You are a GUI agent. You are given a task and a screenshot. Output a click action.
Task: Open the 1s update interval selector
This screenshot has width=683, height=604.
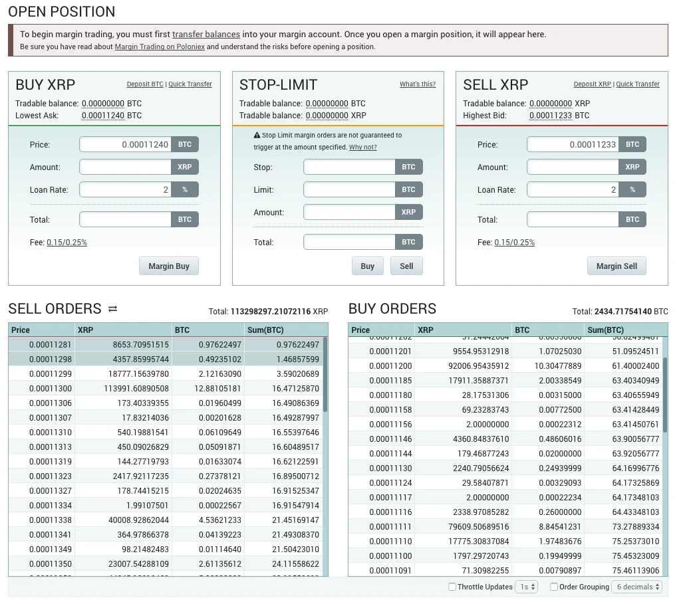coord(527,587)
